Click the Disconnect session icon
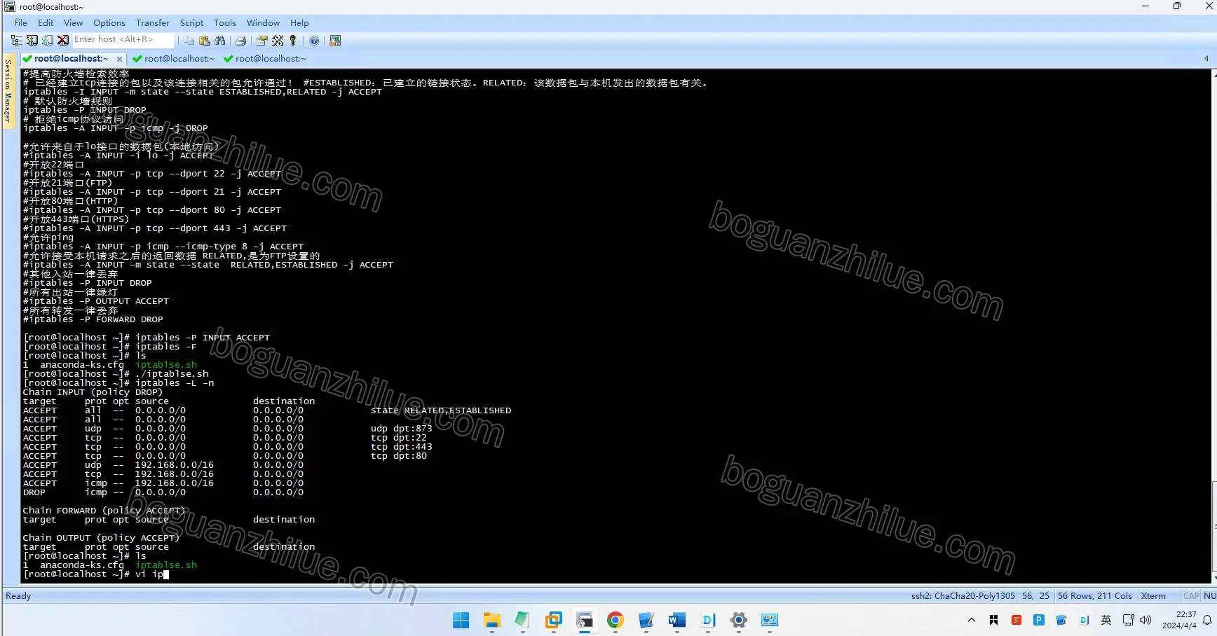 (x=63, y=41)
